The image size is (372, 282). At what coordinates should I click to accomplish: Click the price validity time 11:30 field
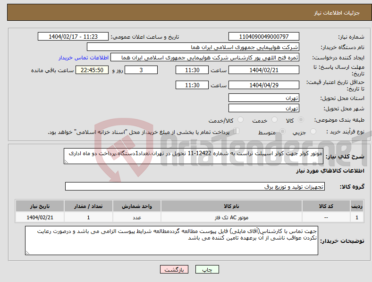click(x=192, y=85)
